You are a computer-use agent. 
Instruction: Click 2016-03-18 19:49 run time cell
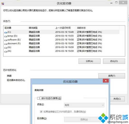(64, 32)
